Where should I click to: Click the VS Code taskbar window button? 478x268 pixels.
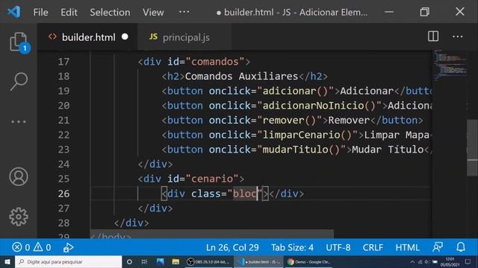[258, 261]
